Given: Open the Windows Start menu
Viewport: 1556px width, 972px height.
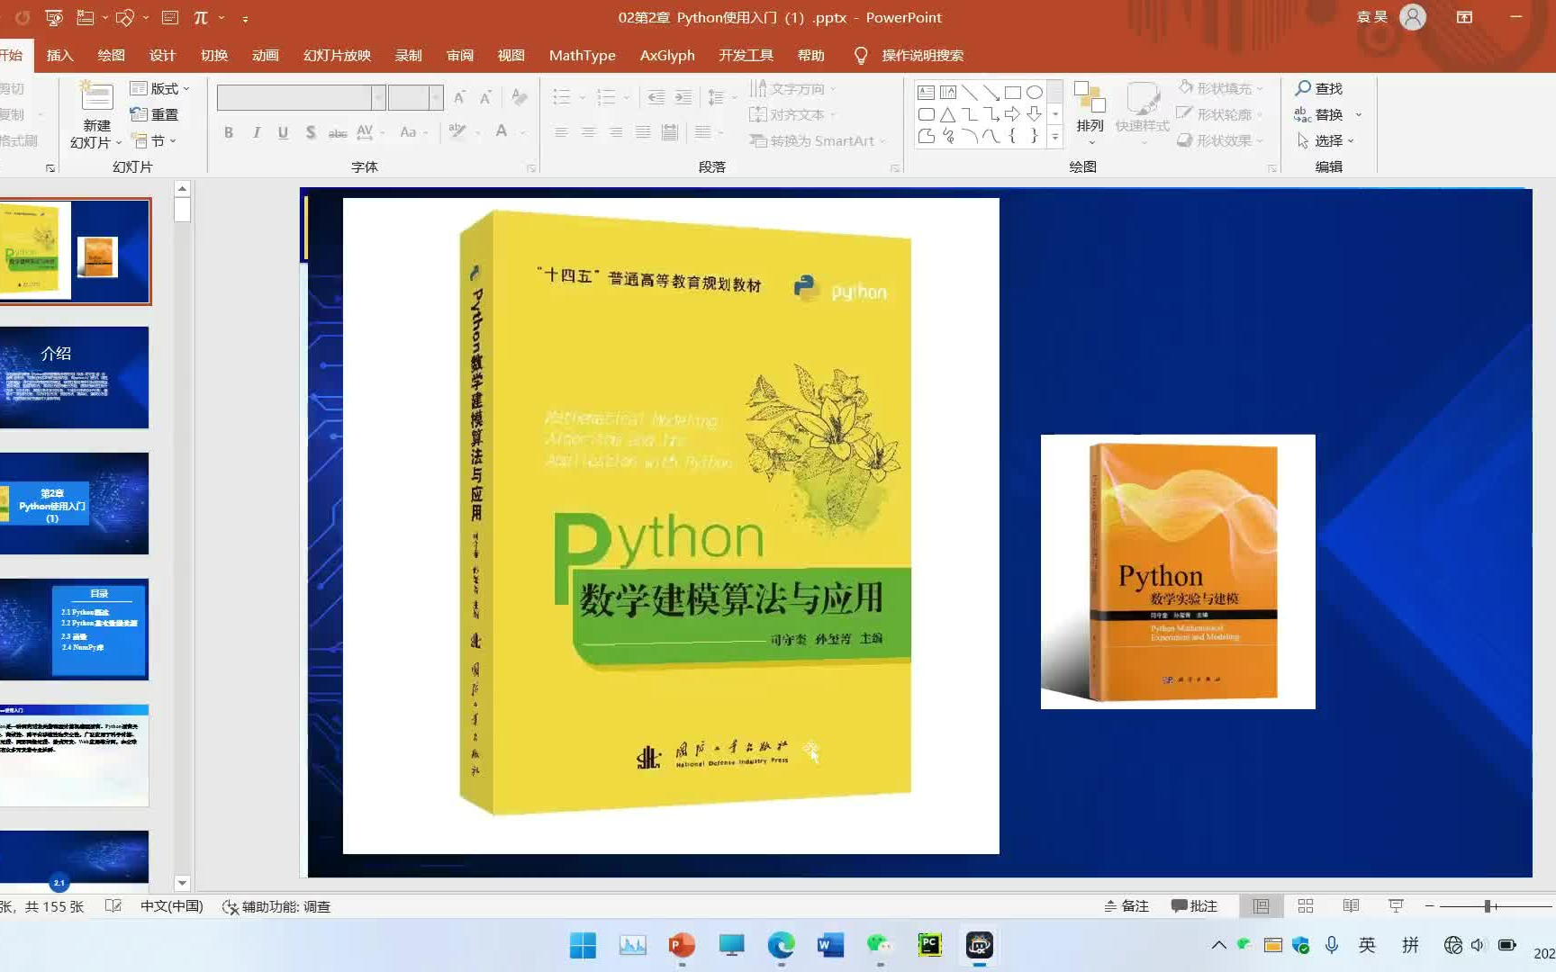Looking at the screenshot, I should (583, 945).
